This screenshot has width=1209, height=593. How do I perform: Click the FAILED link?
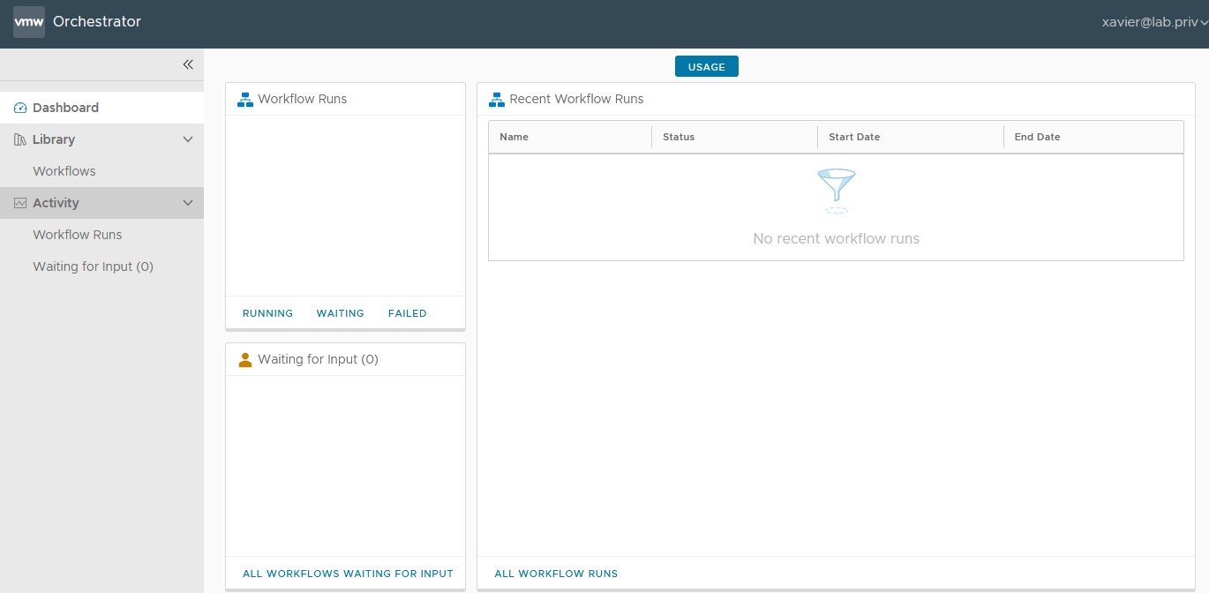(408, 313)
